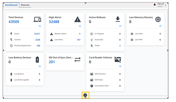Click the Pending Registration clock icon
Image resolution: width=176 pixels, height=102 pixels.
[11, 46]
